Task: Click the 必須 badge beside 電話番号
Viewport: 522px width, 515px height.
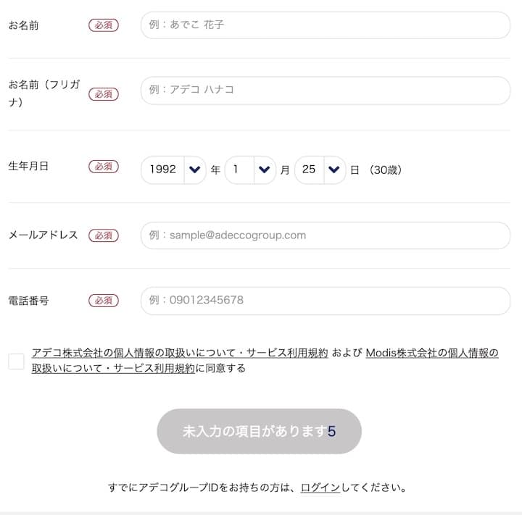Action: [x=104, y=301]
